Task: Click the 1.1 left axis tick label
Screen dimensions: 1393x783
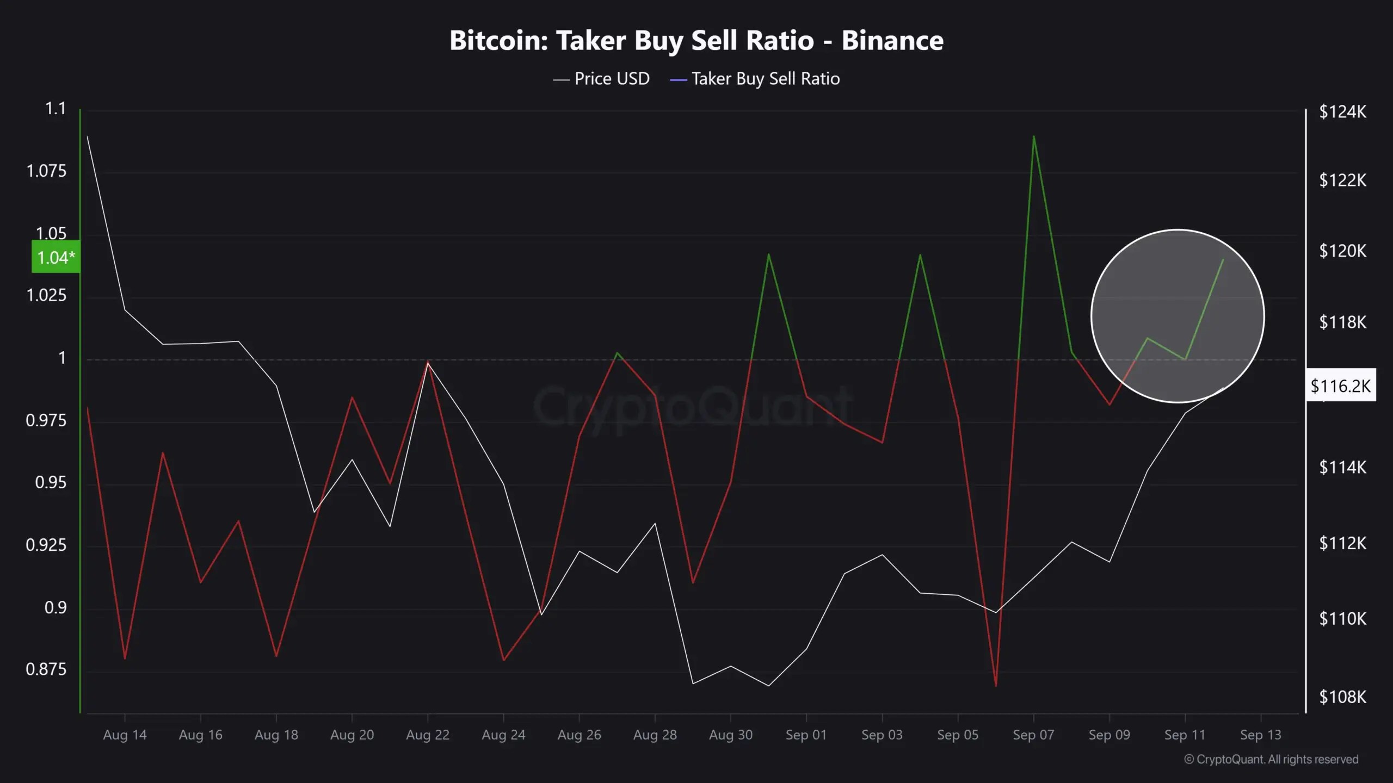Action: point(55,109)
